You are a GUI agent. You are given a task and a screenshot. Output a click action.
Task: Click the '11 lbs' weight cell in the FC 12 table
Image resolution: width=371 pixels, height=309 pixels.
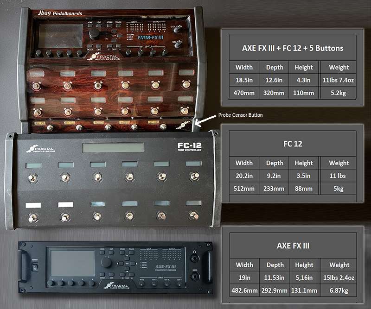click(x=338, y=176)
